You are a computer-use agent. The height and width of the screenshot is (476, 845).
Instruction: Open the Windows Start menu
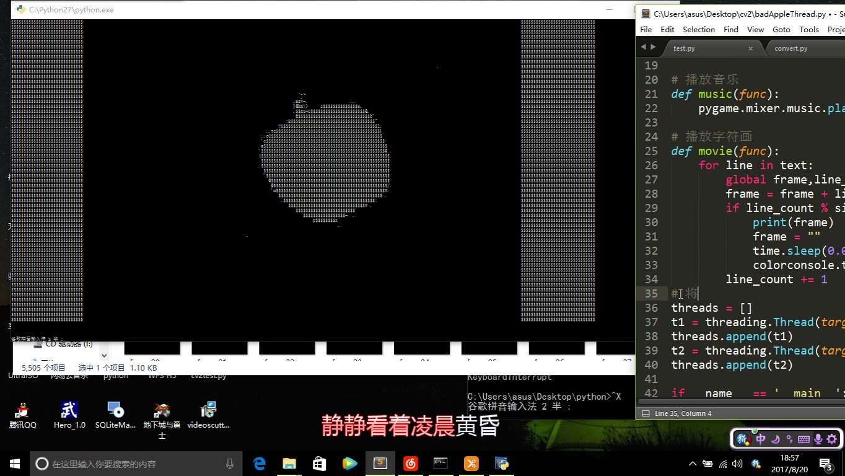point(15,464)
